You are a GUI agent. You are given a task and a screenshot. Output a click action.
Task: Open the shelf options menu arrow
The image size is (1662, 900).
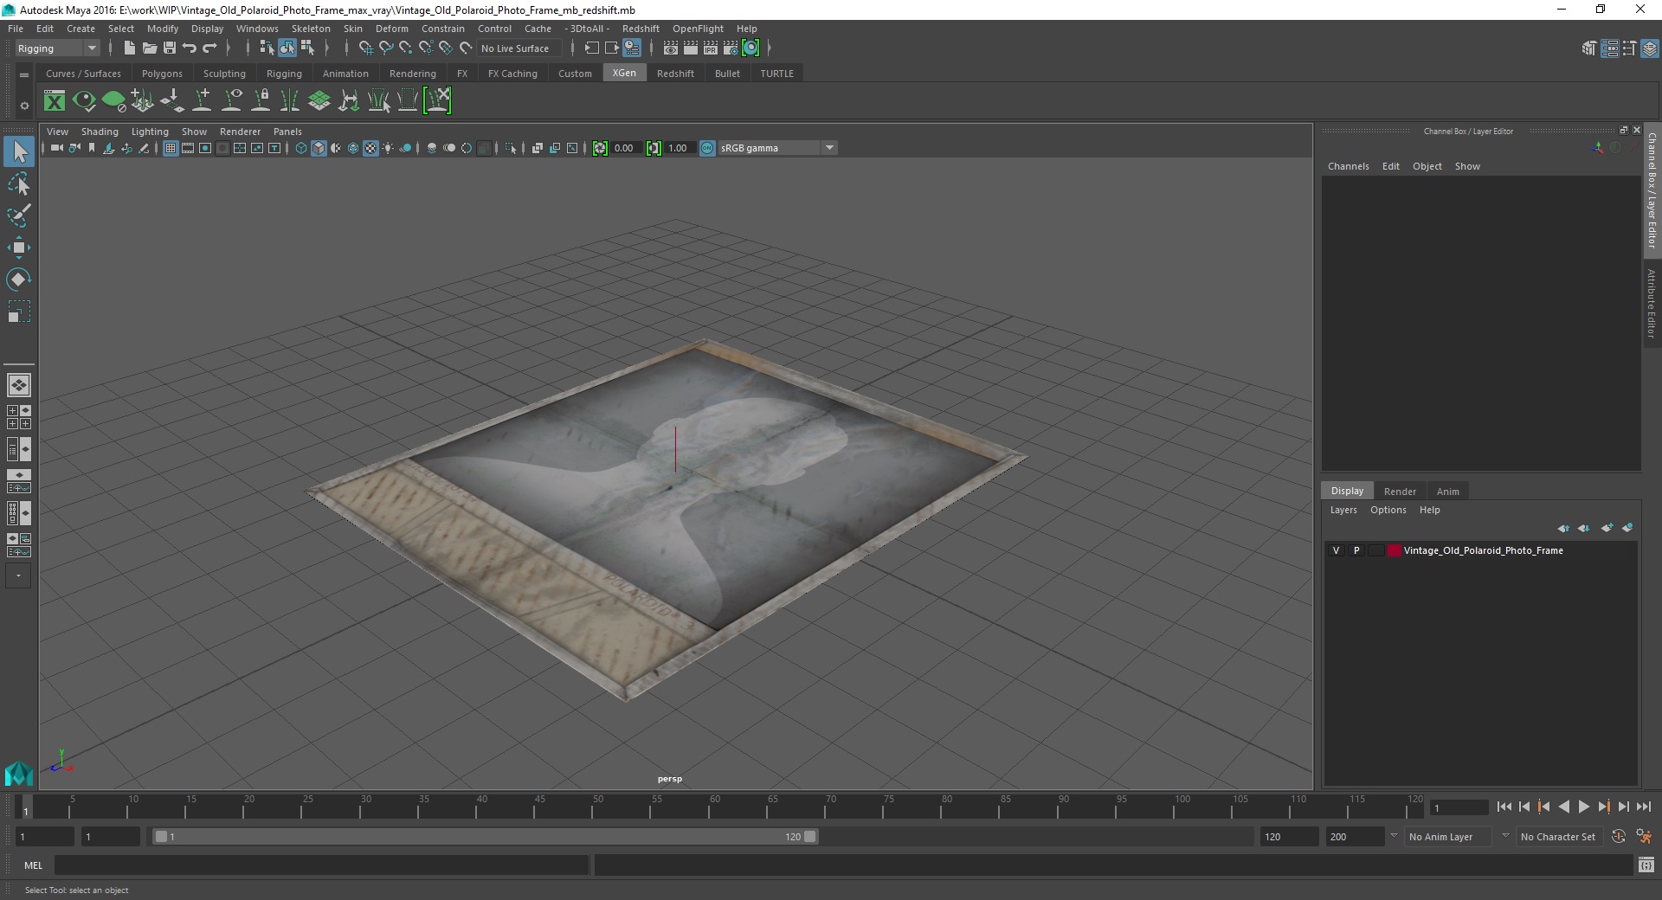[x=24, y=75]
